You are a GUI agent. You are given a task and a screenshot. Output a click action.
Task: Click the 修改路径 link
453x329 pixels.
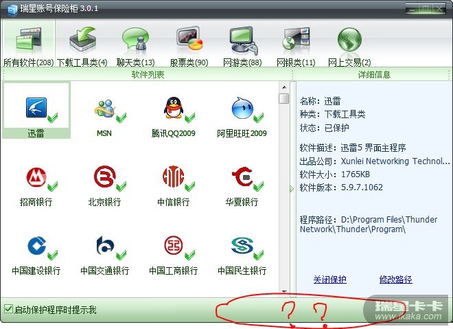click(395, 280)
